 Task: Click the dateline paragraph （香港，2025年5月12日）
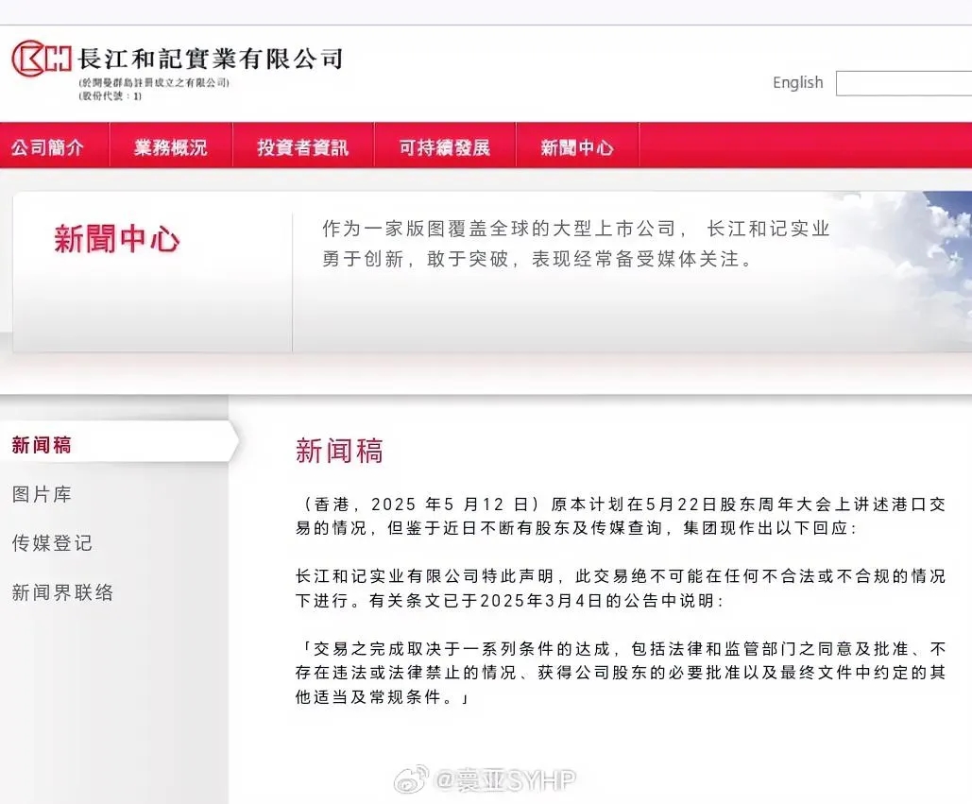[x=620, y=516]
